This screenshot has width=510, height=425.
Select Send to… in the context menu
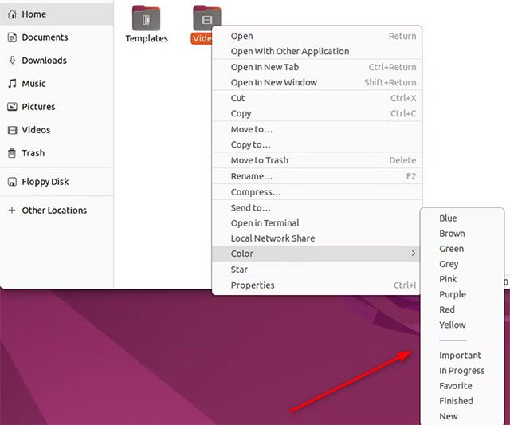317,207
